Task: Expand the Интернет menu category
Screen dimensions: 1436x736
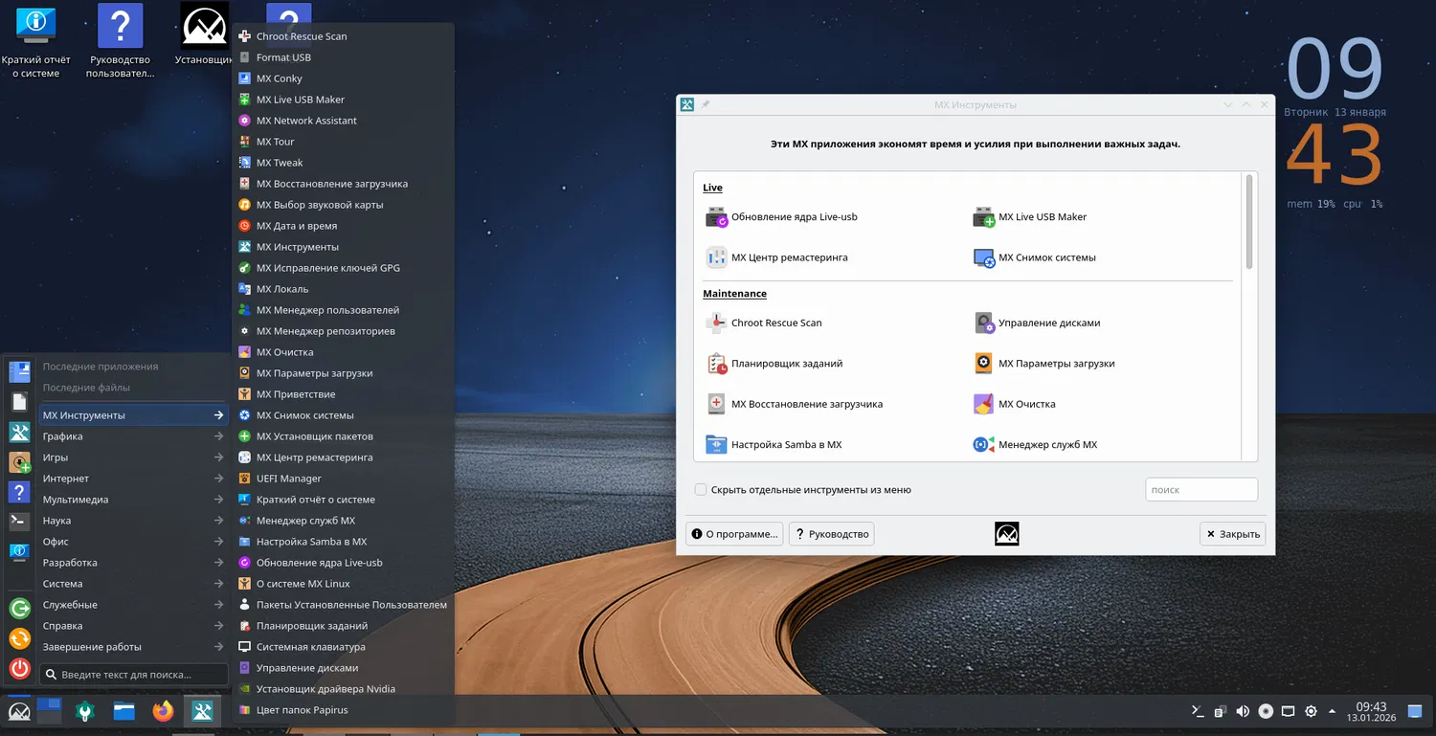Action: pos(133,479)
